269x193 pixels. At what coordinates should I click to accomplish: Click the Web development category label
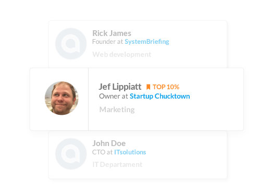coord(122,54)
